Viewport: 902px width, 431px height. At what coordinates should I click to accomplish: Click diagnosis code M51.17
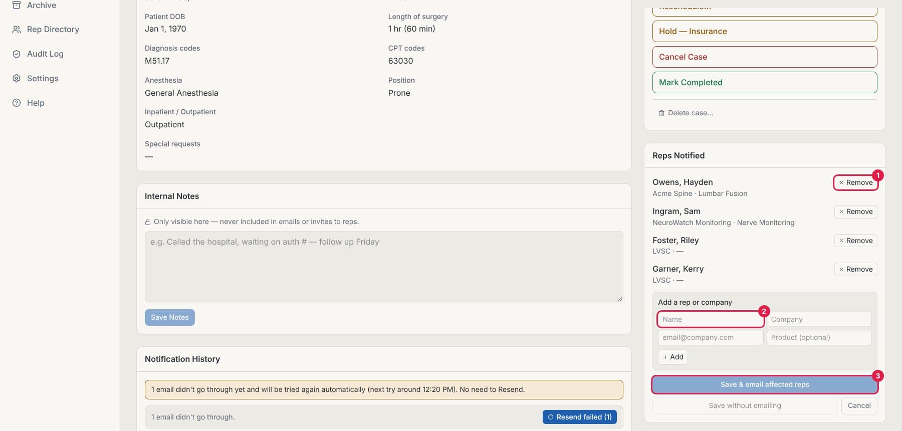click(x=157, y=61)
